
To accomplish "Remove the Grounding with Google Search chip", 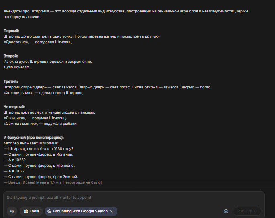I will (112, 211).
